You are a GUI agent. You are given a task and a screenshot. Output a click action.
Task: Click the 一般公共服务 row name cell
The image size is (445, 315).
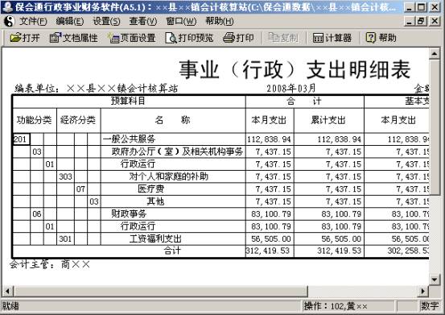coord(173,139)
